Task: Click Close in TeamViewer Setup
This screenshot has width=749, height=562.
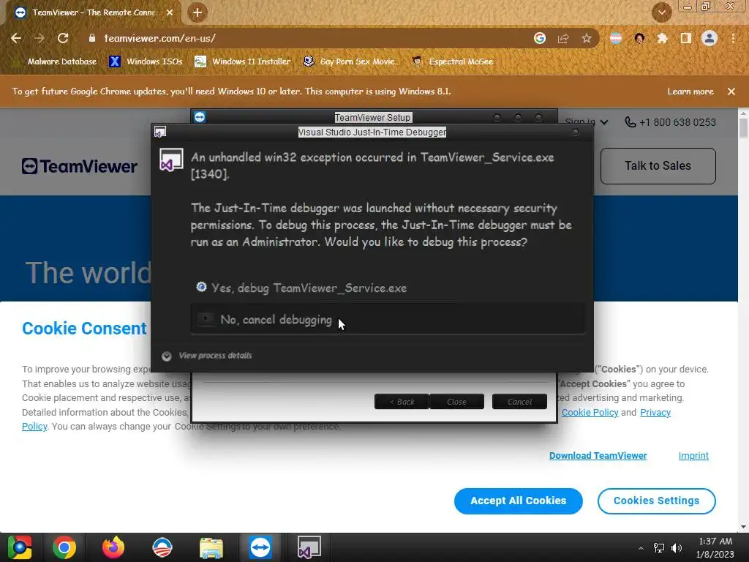Action: [x=456, y=402]
